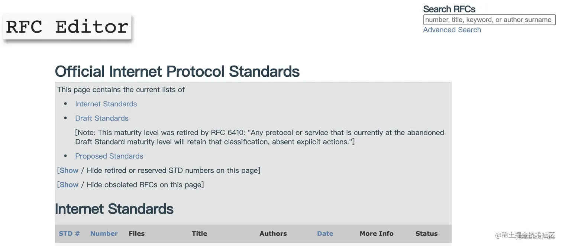Screen dimensions: 562x246
Task: Sort table by Number column header
Action: pos(104,234)
